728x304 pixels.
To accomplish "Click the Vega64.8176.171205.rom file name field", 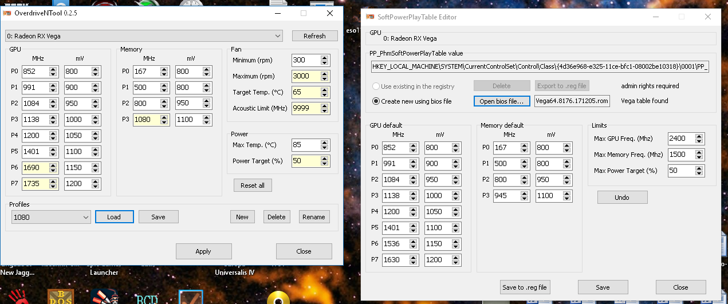I will click(x=572, y=101).
